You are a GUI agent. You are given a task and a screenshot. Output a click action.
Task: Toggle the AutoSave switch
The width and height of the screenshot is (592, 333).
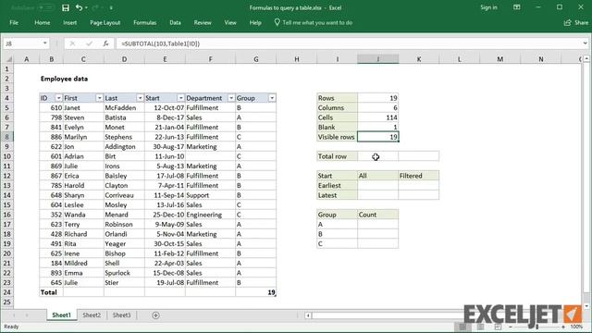[x=46, y=7]
